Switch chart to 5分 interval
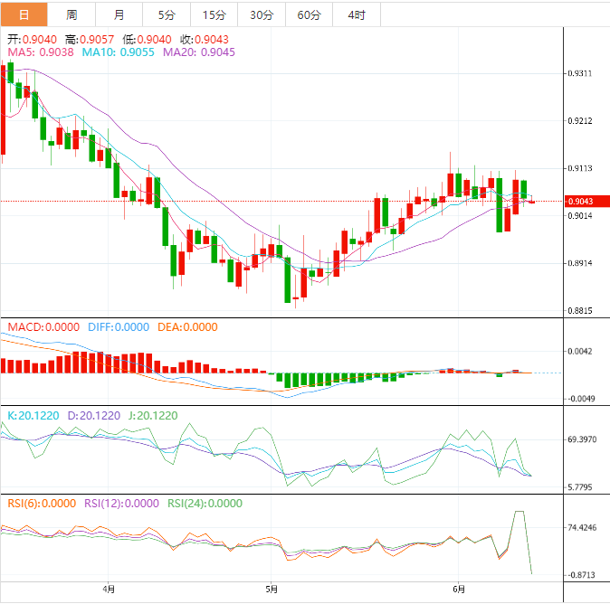 point(167,14)
